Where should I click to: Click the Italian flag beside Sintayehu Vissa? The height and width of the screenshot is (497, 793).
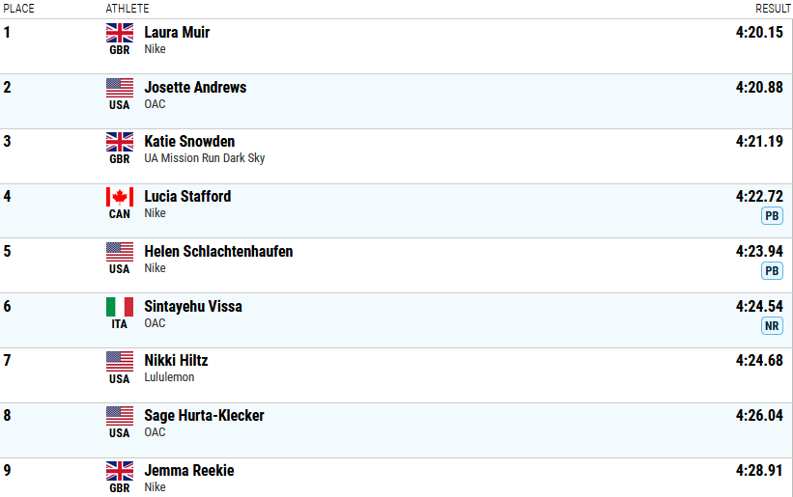pos(120,307)
